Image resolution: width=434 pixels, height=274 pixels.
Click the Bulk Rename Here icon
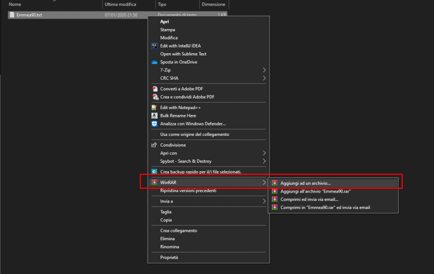pos(154,116)
